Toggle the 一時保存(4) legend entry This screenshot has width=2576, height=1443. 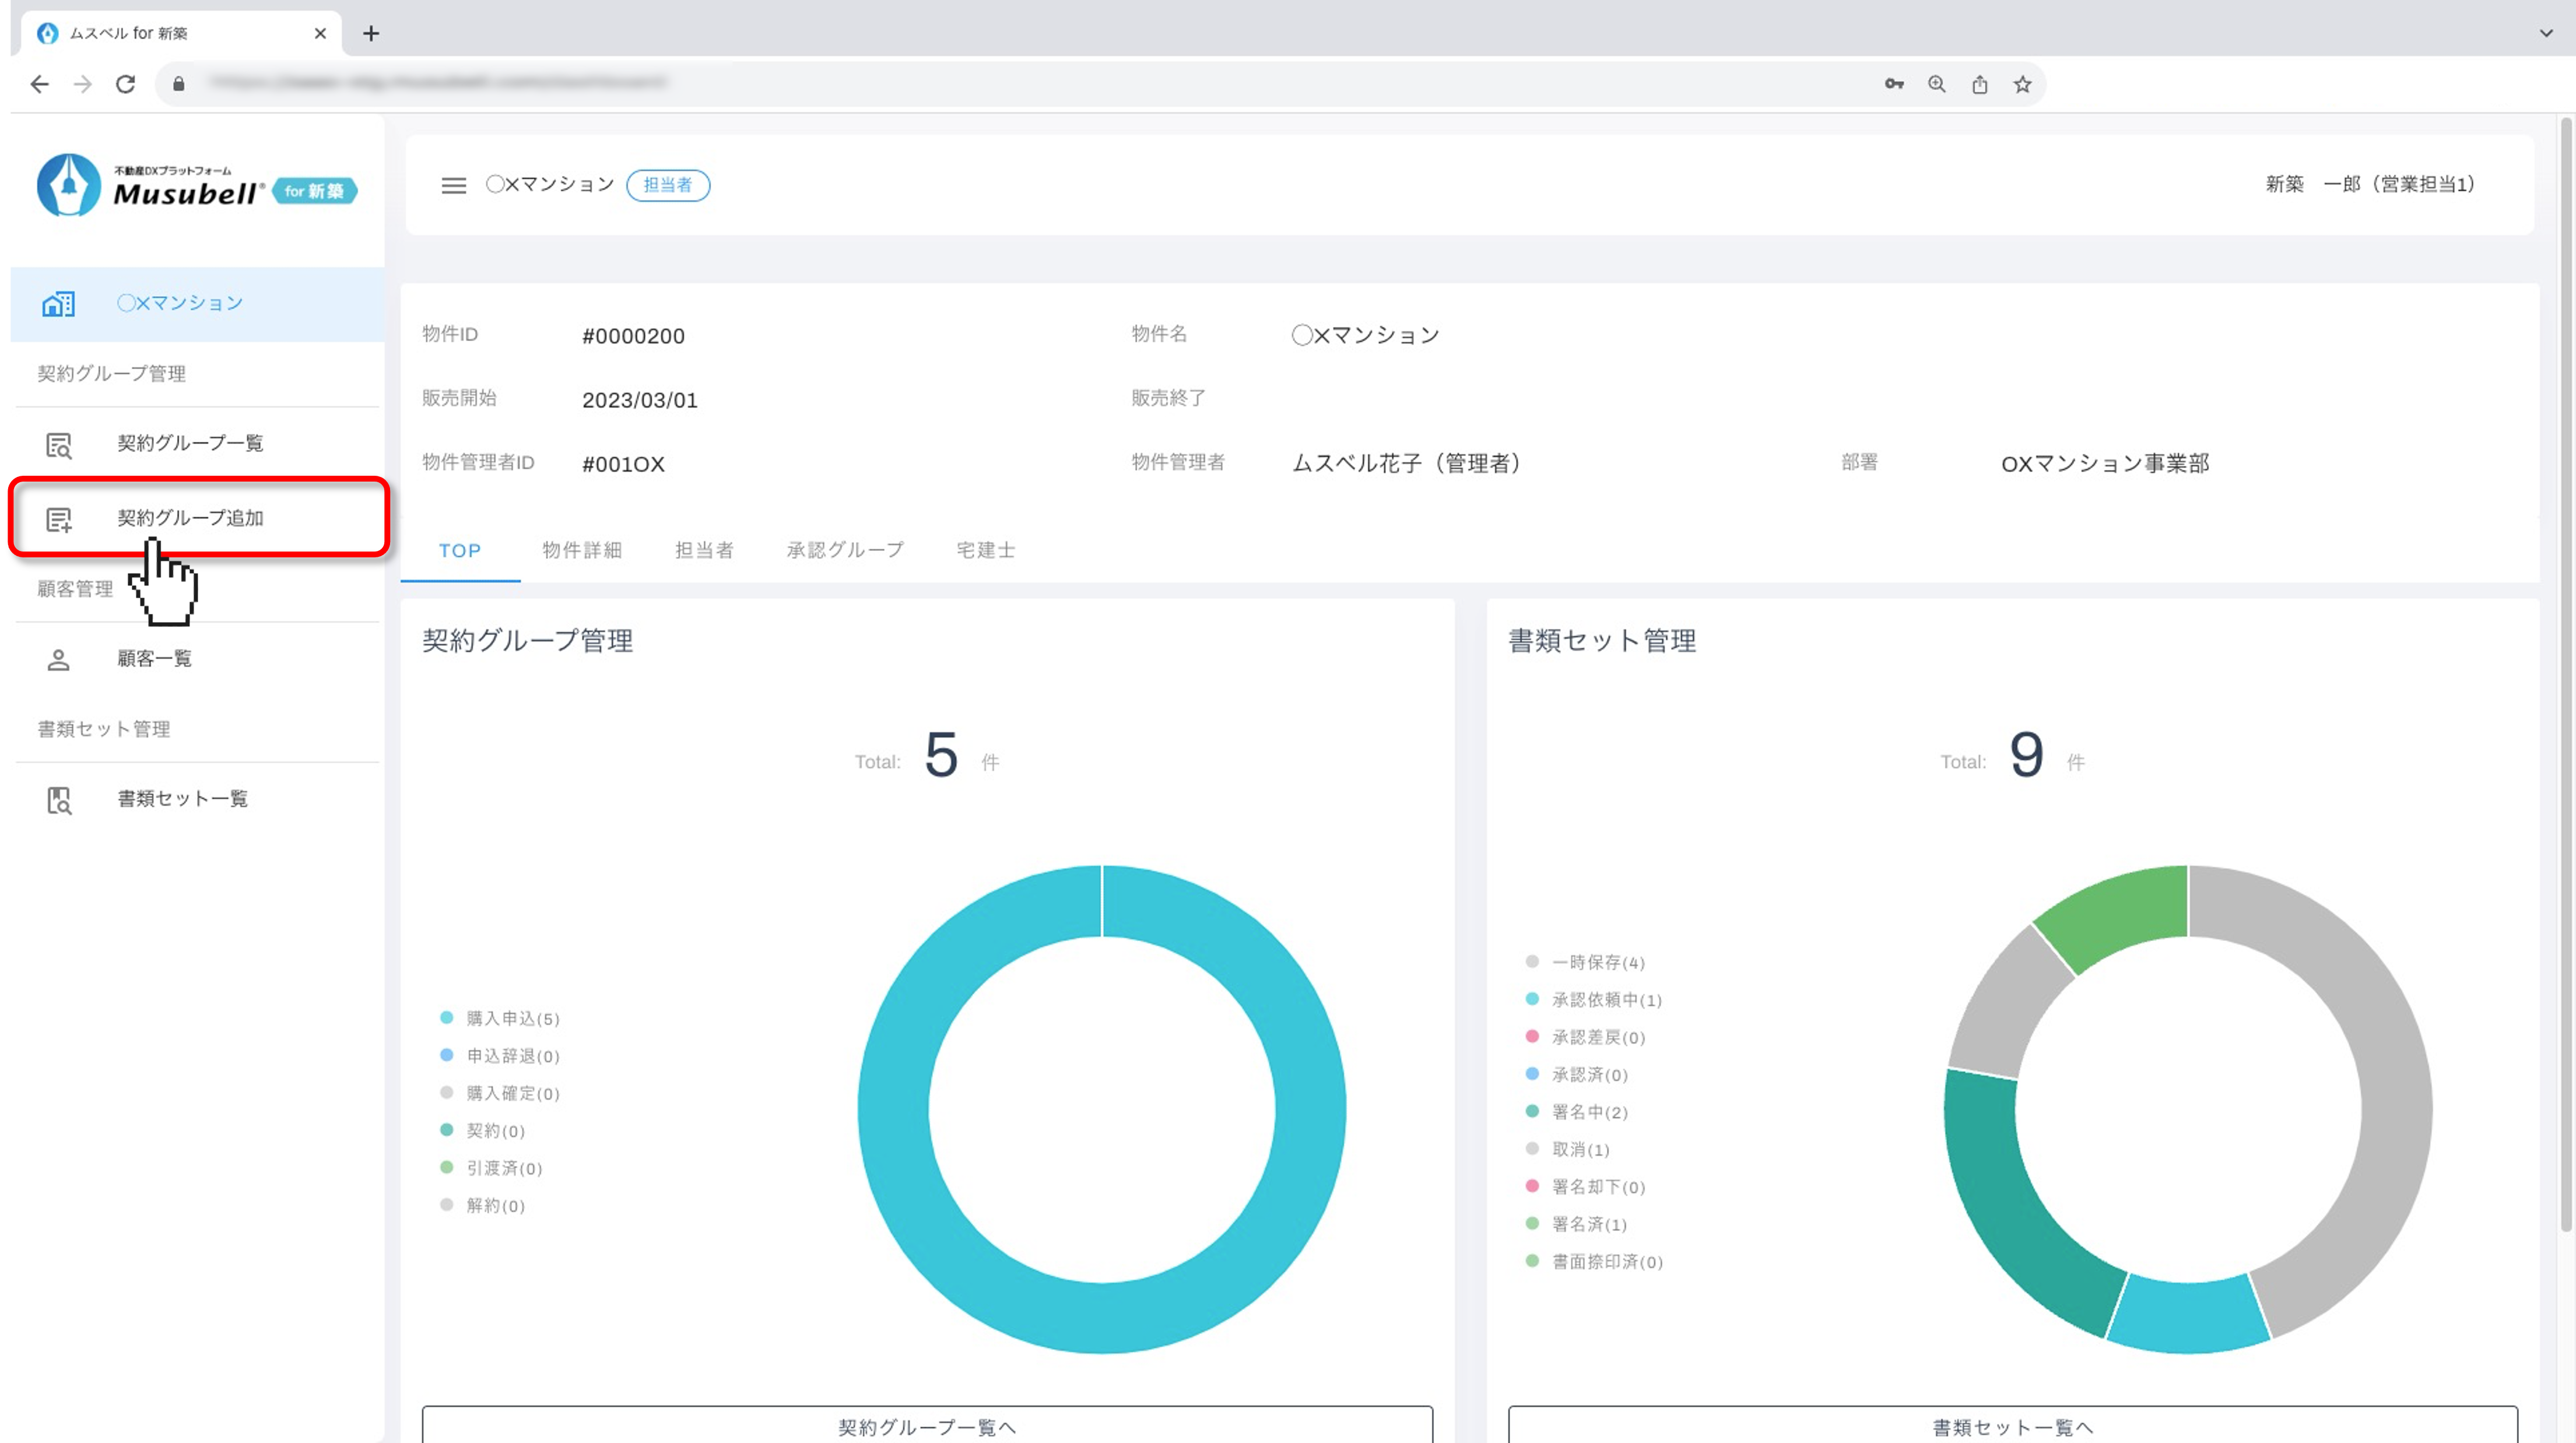point(1597,962)
